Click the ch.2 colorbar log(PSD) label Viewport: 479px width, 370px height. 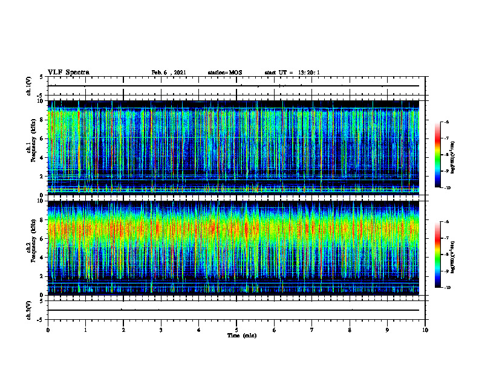tap(453, 257)
